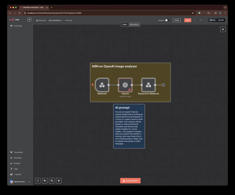Viewport: 235px width, 195px height.
Task: Click the browser address bar URL
Action: pyautogui.click(x=54, y=13)
